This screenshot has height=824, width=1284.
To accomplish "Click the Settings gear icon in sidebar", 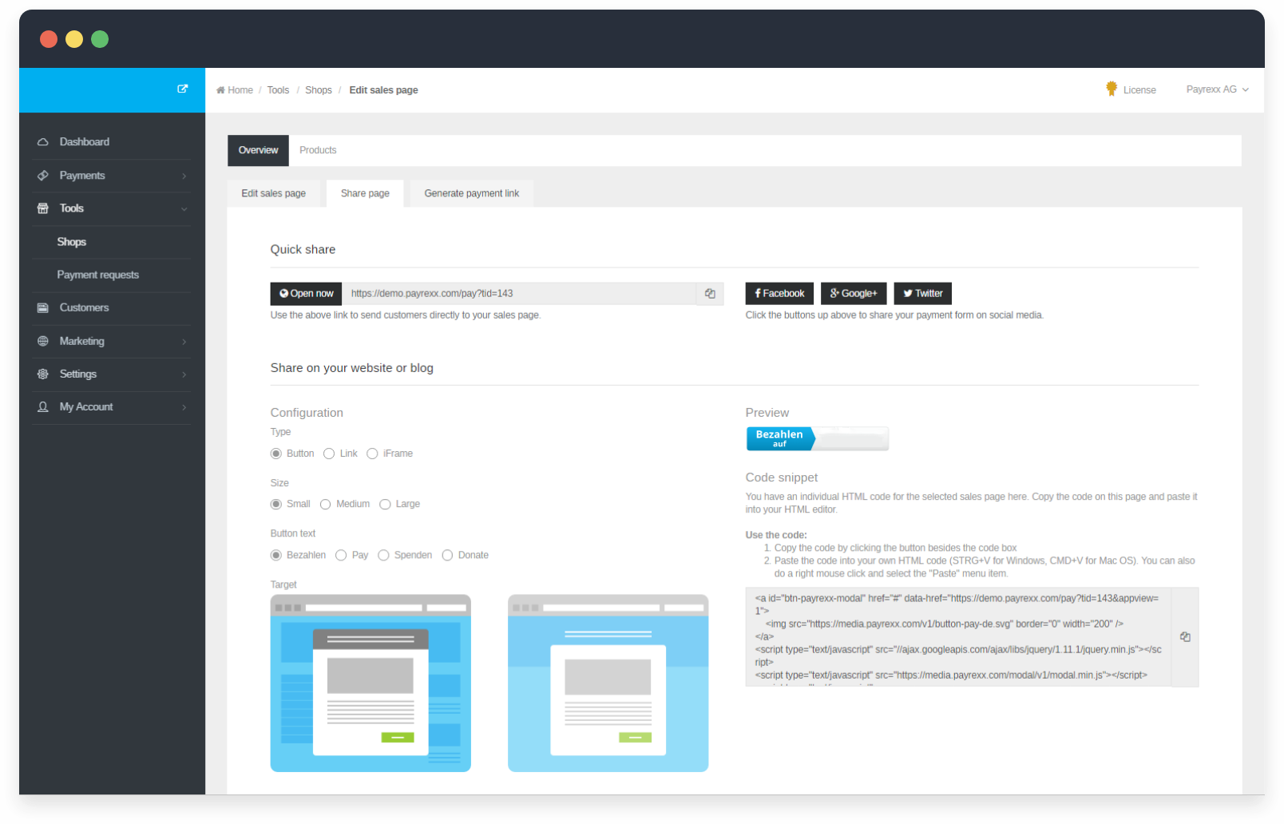I will tap(43, 374).
